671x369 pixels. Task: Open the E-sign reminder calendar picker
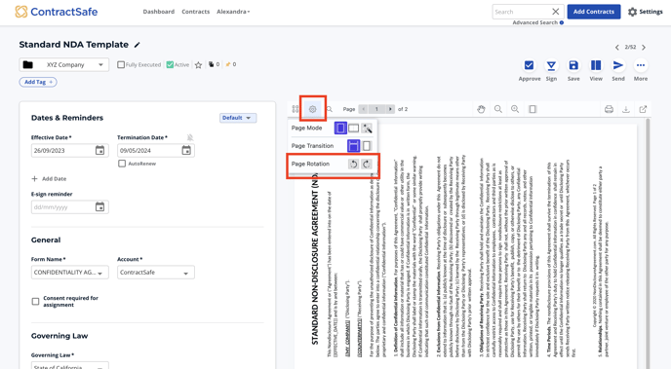coord(99,207)
